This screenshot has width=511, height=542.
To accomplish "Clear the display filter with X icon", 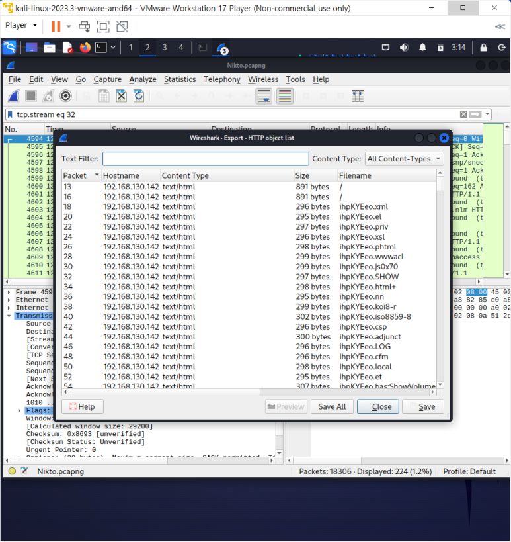I will point(463,114).
